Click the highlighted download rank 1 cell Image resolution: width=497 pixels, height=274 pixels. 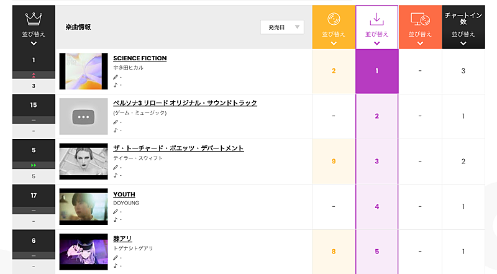(377, 71)
